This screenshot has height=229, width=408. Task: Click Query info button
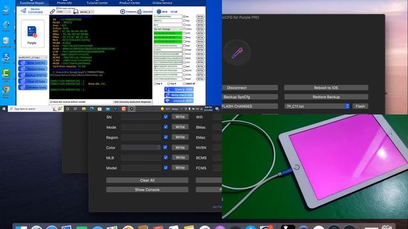179,89
